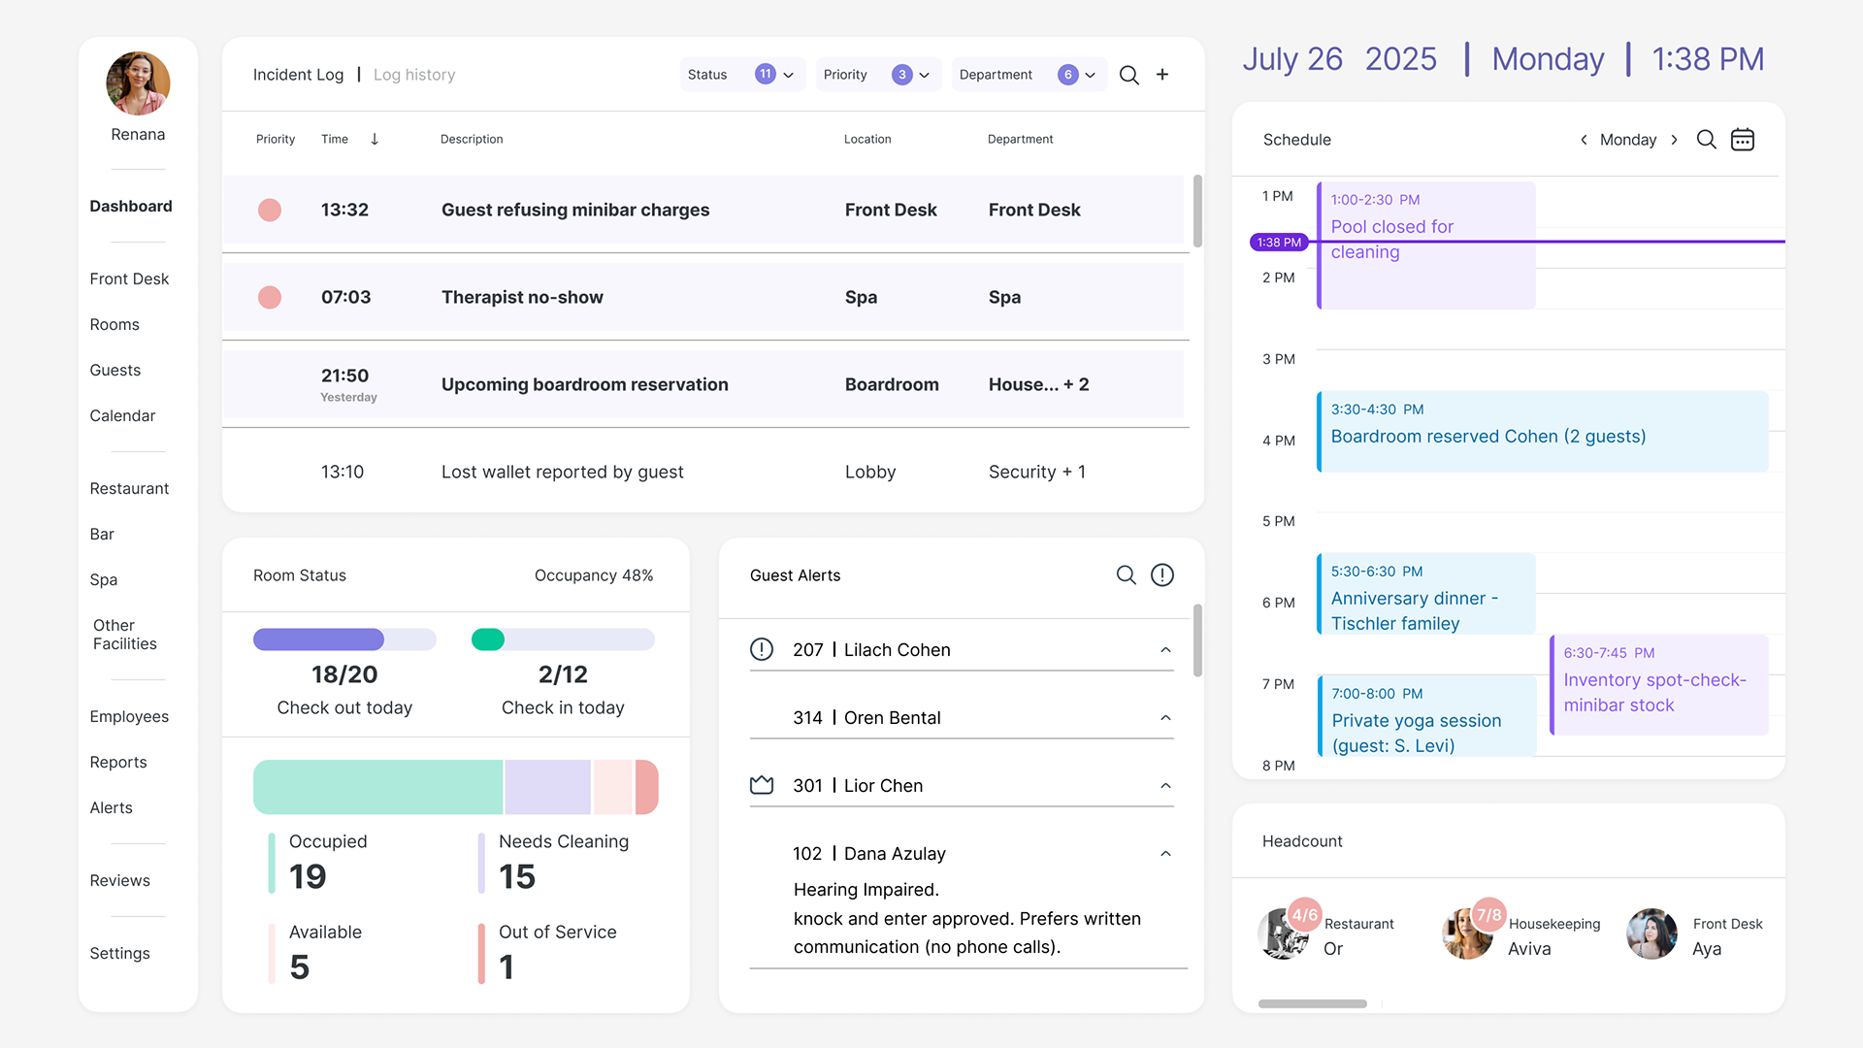Click alert filter icon in Guest Alerts header
This screenshot has width=1863, height=1048.
(1162, 575)
